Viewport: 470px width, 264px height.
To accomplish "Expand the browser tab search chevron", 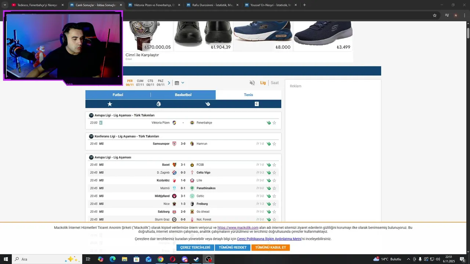I will click(5, 5).
